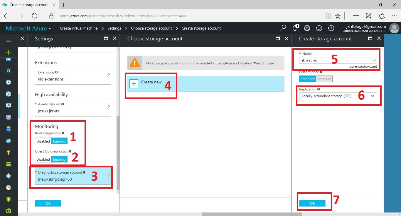Select Premium performance
401x216 pixels.
coord(324,79)
